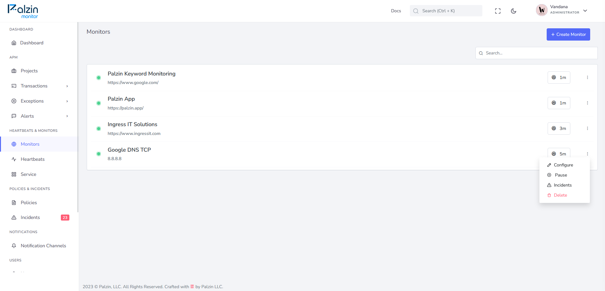The image size is (605, 291).
Task: Focus the monitors Search field
Action: [x=536, y=53]
